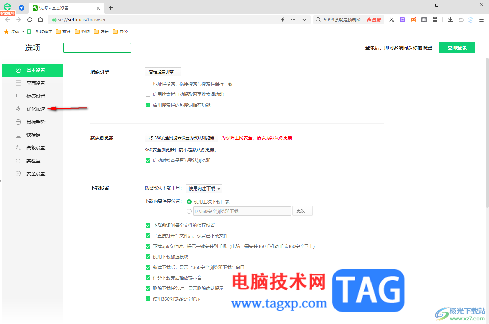Uncheck 删除下载任务时，显示删除确认提示

point(148,288)
